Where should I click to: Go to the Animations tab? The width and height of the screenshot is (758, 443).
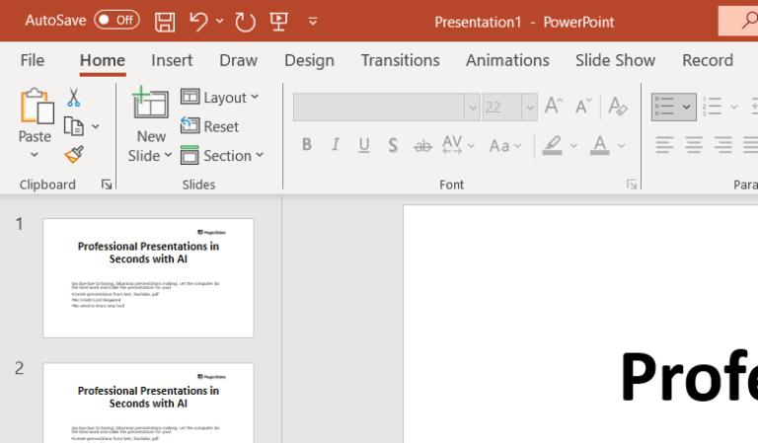coord(507,60)
